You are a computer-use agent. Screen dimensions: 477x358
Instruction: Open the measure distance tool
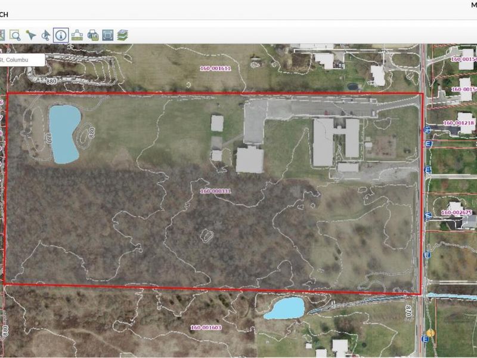coord(77,35)
